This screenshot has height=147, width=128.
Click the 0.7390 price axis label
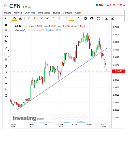tap(116, 27)
